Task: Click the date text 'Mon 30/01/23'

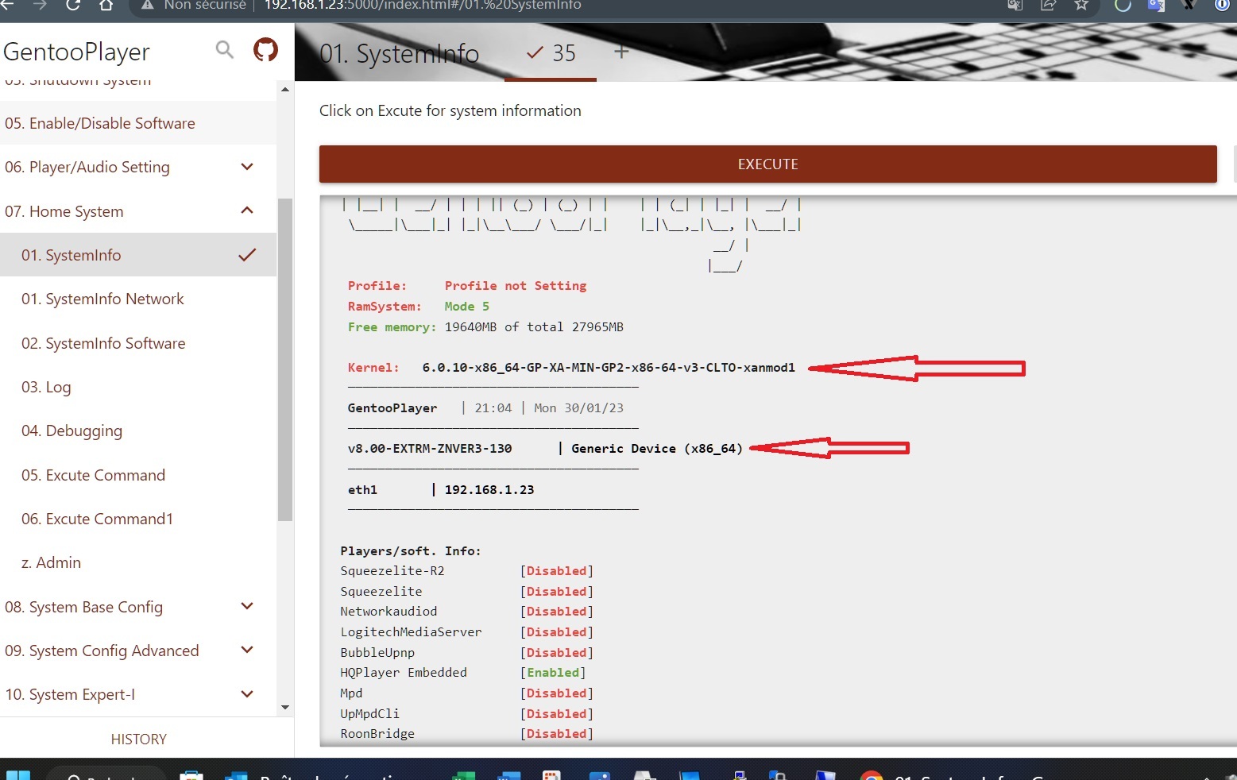Action: 578,408
